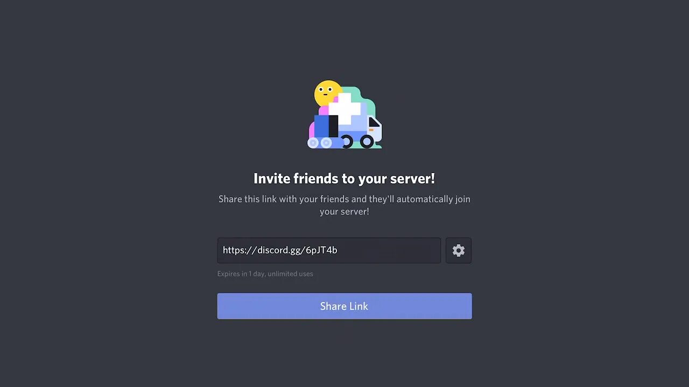Click the truck's black front wheel
Screen dimensions: 689x387
click(367, 141)
